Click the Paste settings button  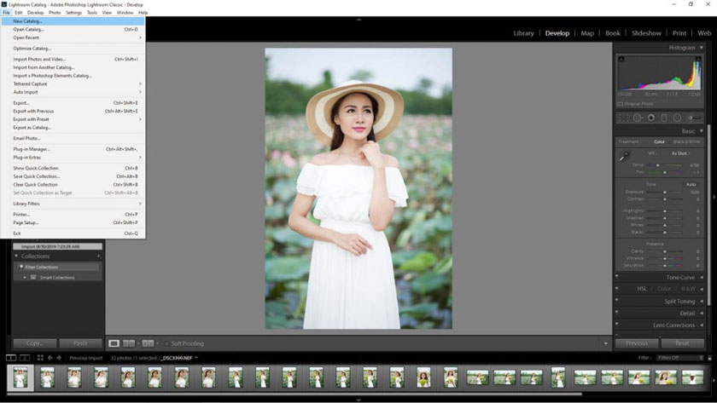(80, 343)
